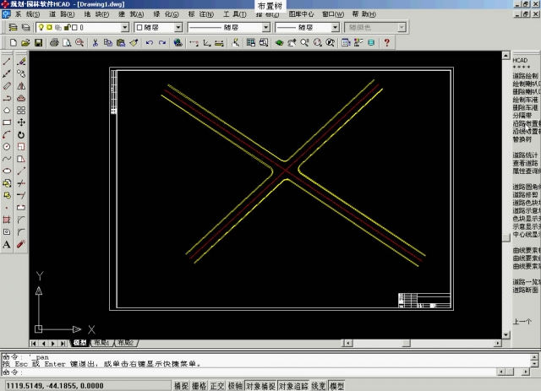
Task: Select the Line draw tool
Action: click(x=7, y=62)
